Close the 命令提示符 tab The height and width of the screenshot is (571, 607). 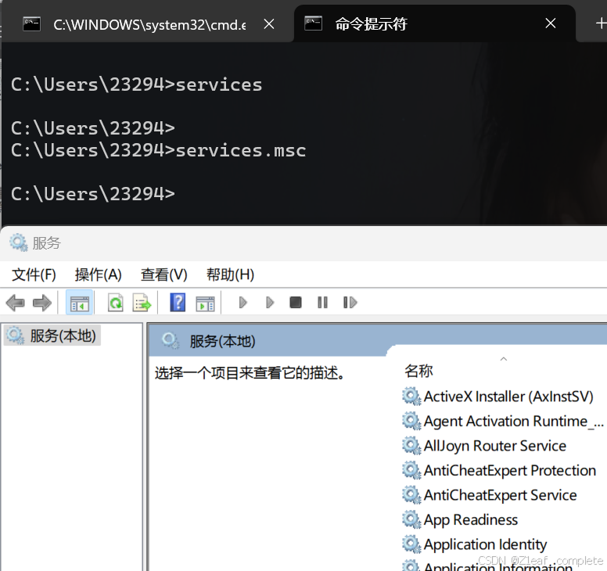(x=551, y=23)
